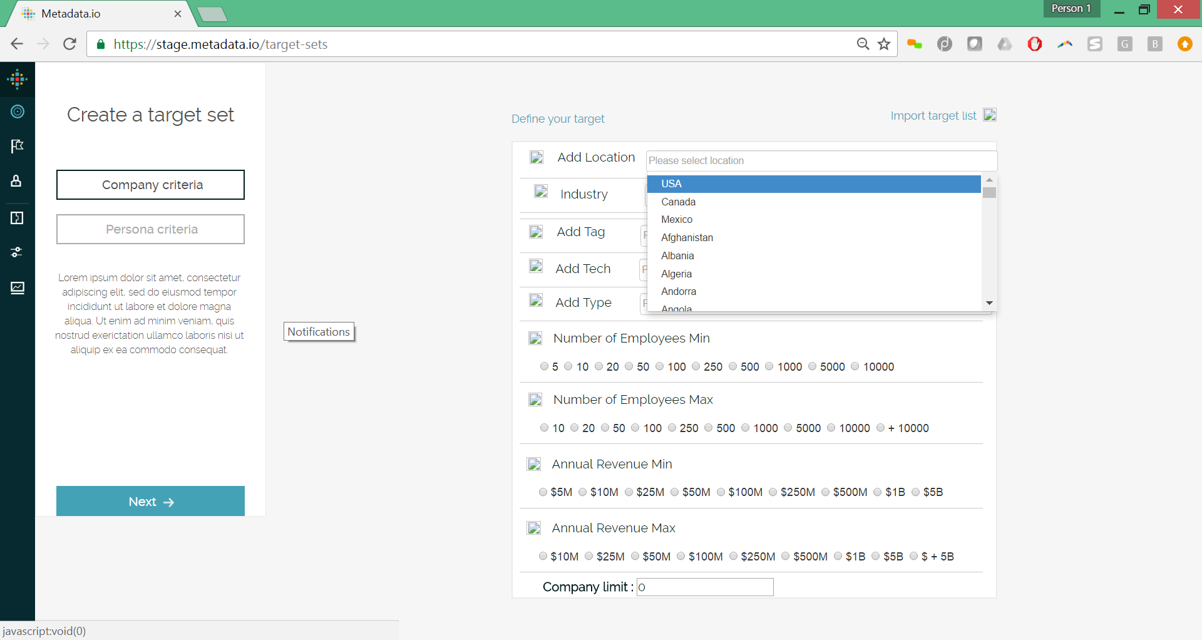
Task: Switch to Persona criteria tab
Action: click(x=150, y=229)
